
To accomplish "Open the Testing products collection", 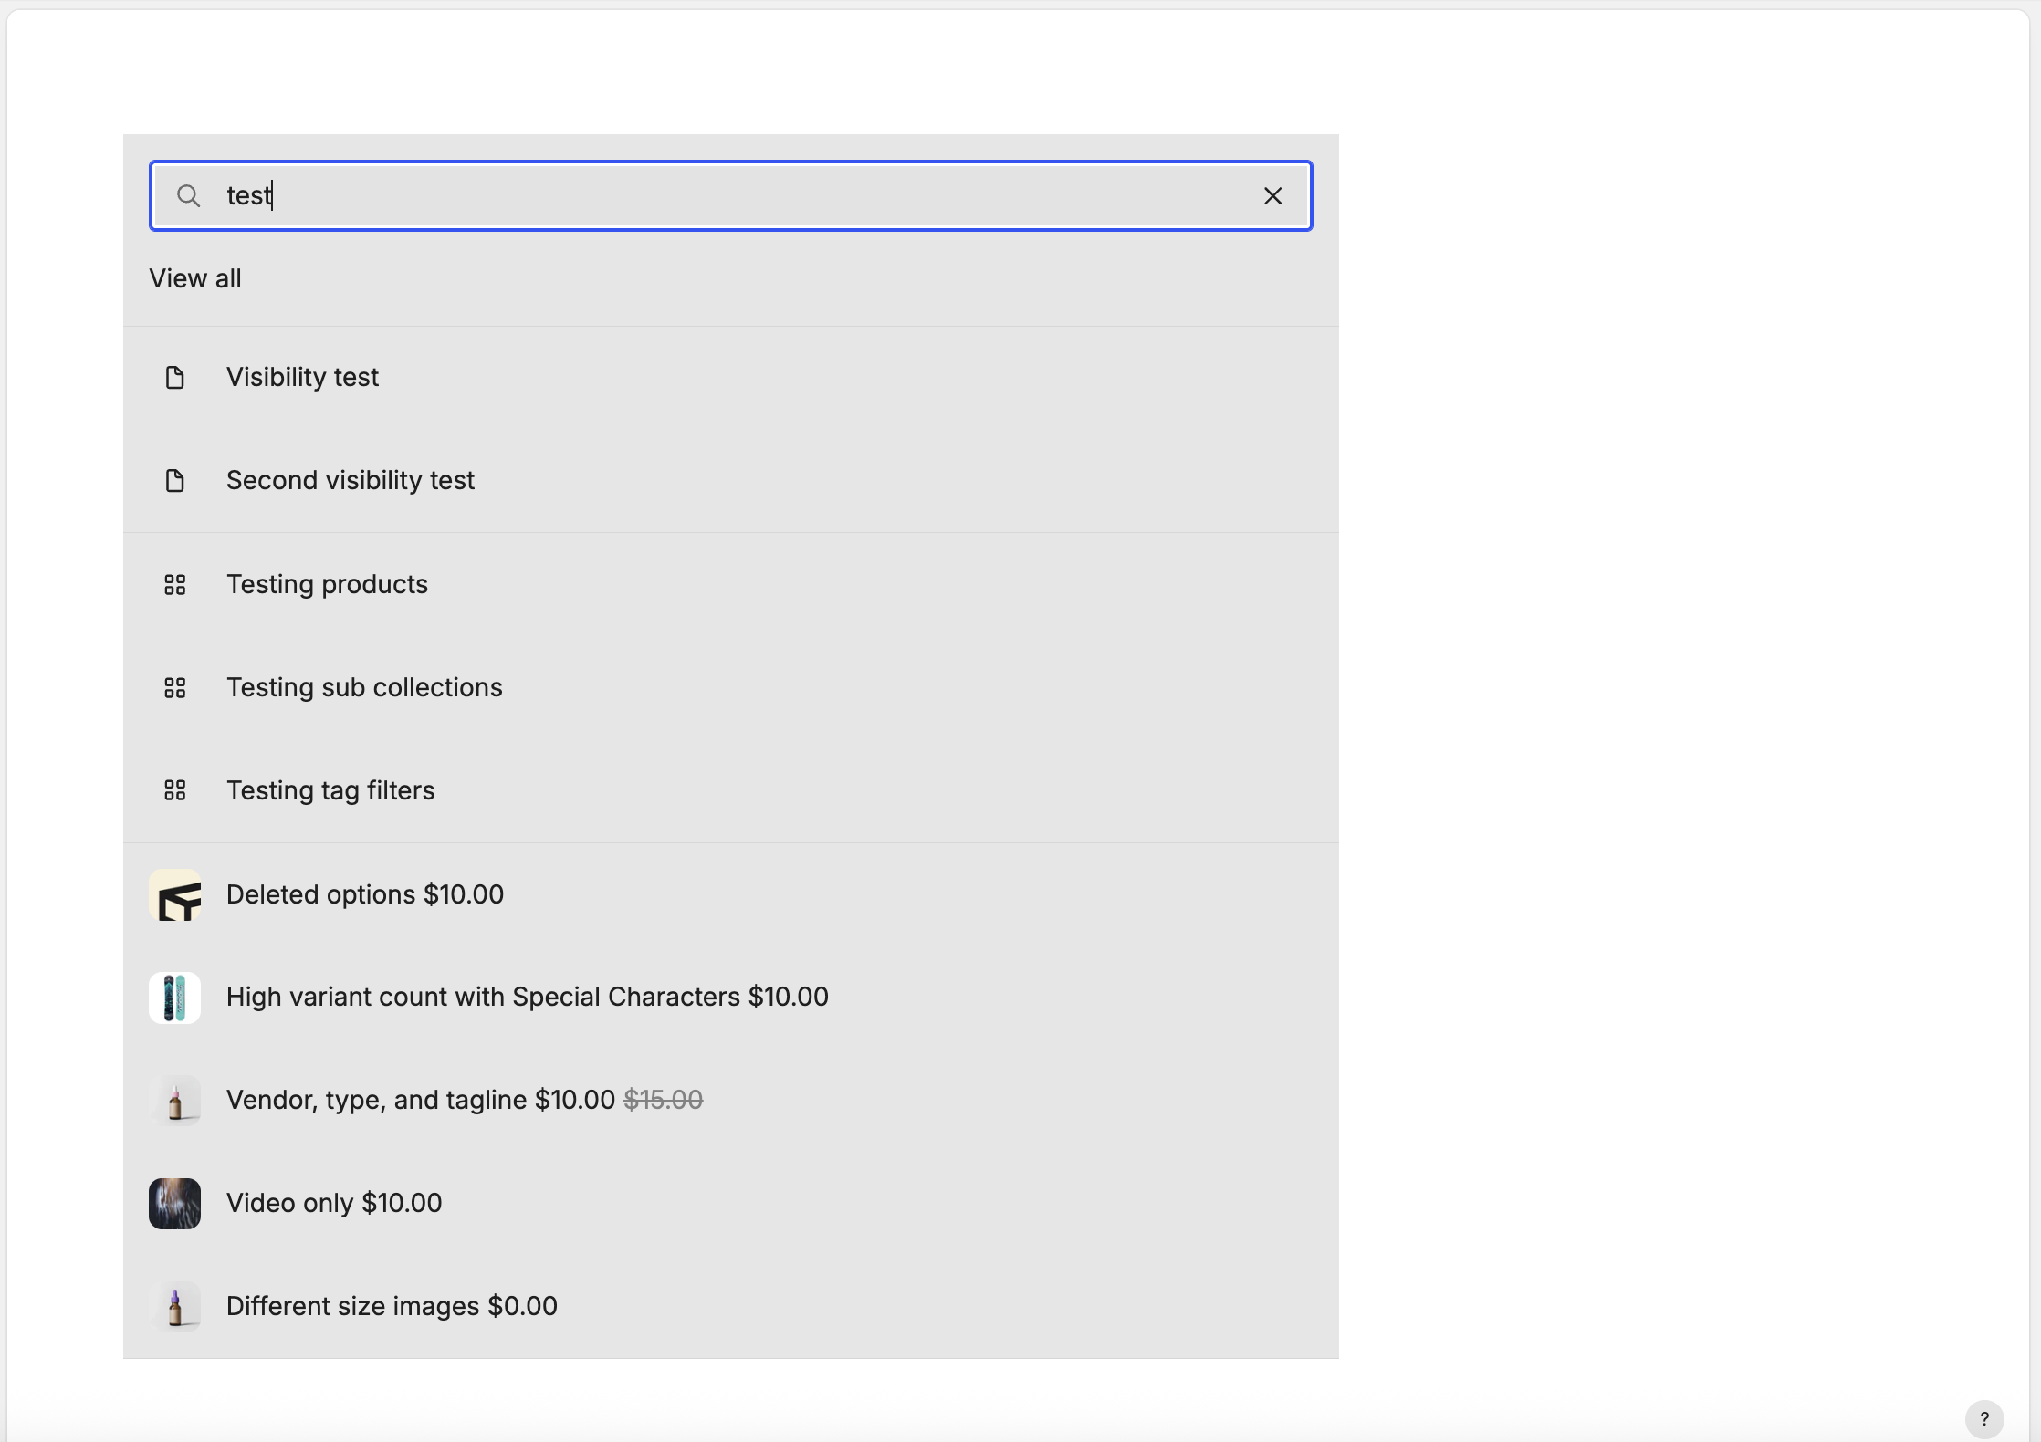I will click(730, 584).
